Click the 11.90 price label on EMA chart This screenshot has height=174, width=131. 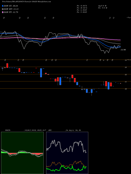(123, 50)
